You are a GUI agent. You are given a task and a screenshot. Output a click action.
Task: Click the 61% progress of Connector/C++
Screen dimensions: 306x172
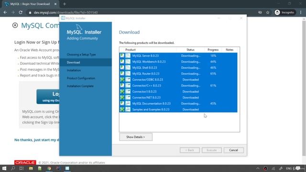coord(213,86)
